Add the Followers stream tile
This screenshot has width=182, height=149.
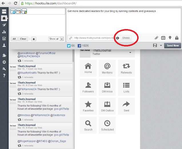click(x=88, y=87)
